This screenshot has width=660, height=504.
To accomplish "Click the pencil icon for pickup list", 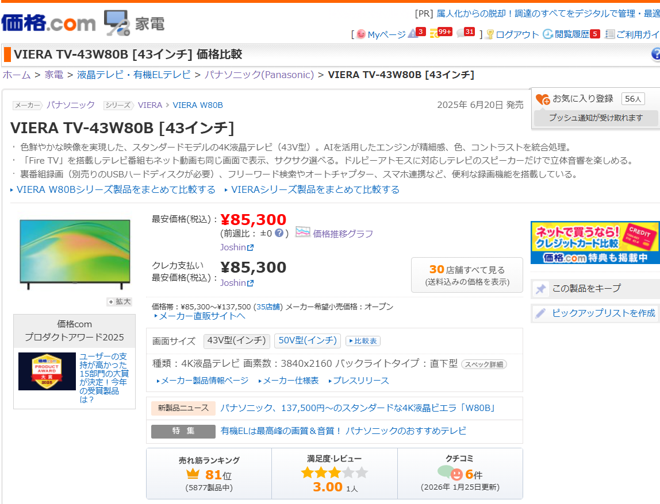I will pyautogui.click(x=540, y=313).
